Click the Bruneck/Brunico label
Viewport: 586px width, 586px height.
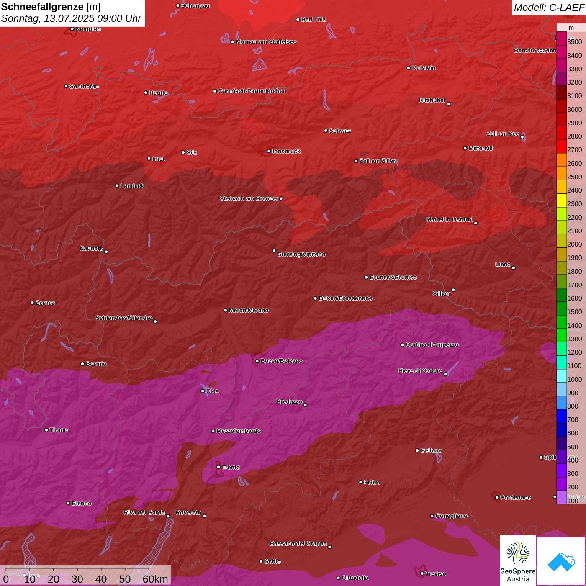[393, 277]
